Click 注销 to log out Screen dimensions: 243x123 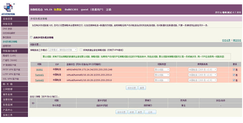tap(108, 10)
